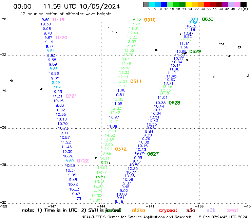Click the 16.22 wave height value
The height and width of the screenshot is (220, 251).
tap(136, 20)
